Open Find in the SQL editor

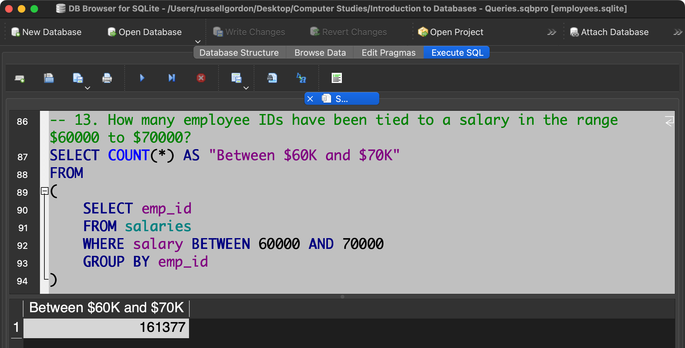point(272,78)
